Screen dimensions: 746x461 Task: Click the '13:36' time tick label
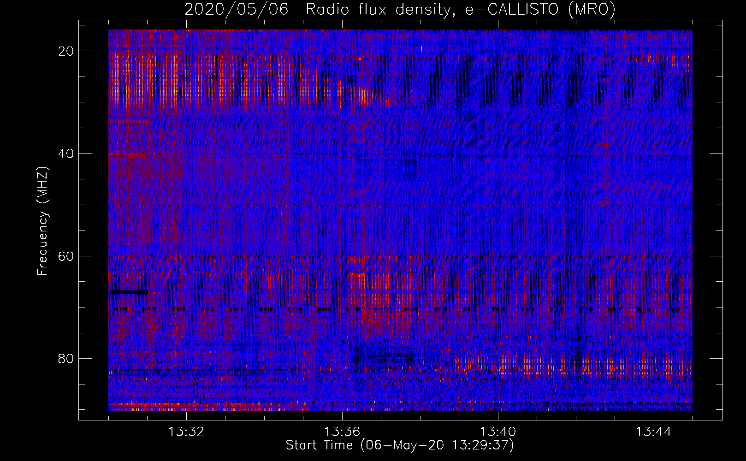click(342, 432)
